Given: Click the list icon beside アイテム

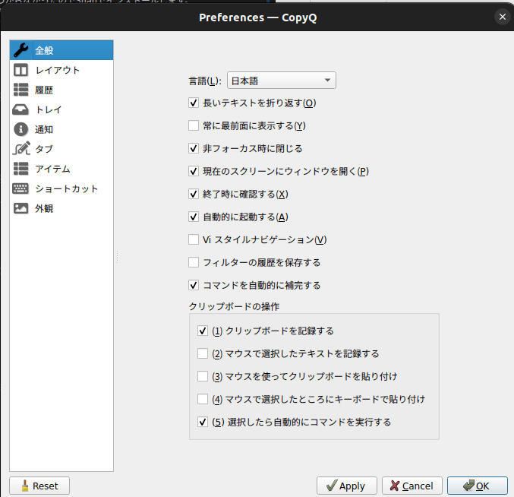Looking at the screenshot, I should coord(20,169).
